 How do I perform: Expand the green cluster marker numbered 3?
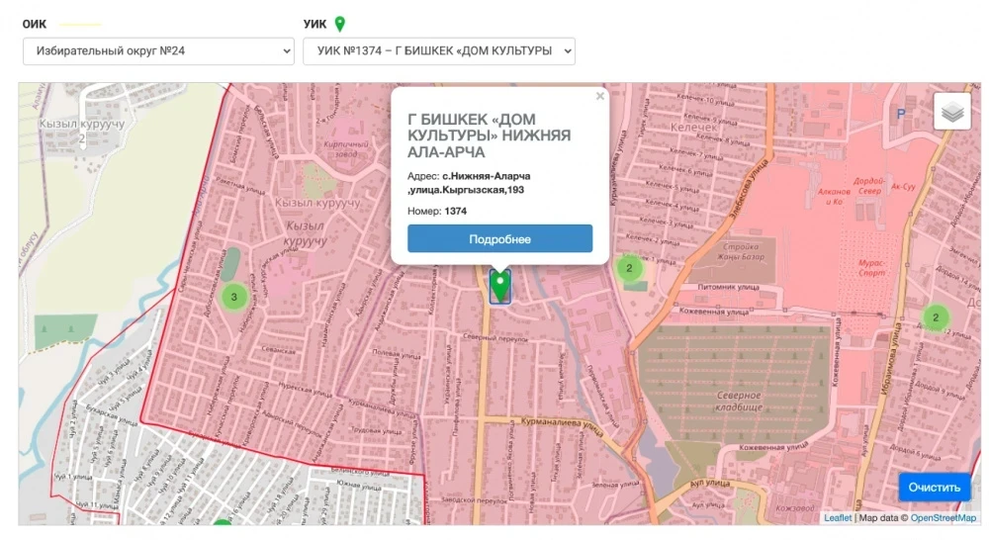pos(233,296)
